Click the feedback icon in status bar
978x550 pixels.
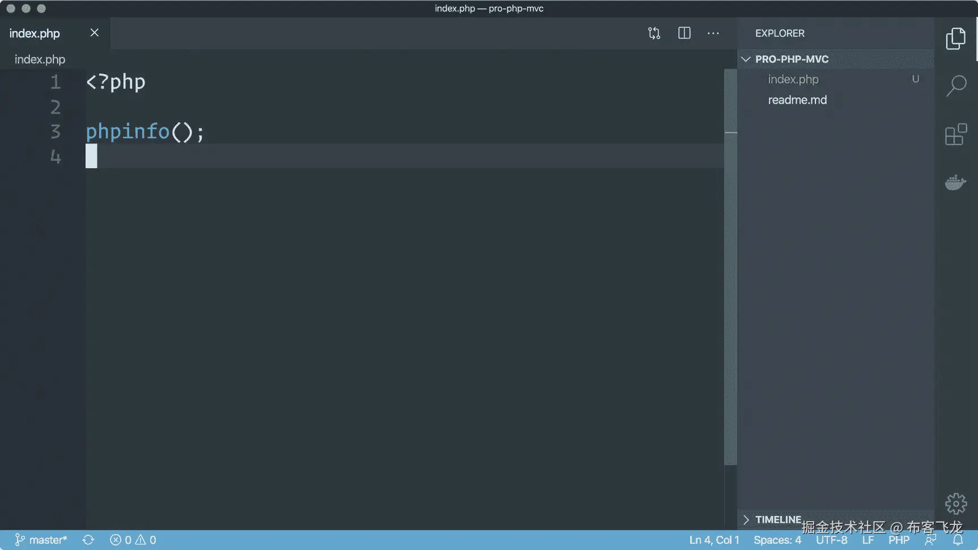[x=930, y=540]
